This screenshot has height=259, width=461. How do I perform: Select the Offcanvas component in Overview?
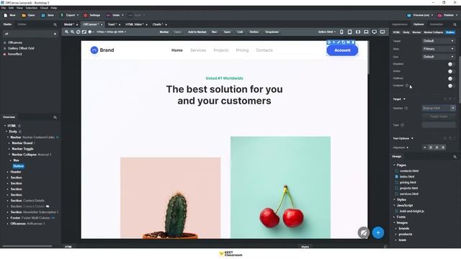point(18,224)
